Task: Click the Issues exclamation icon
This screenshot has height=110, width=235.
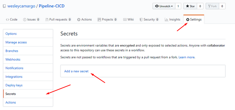Action: (25, 20)
